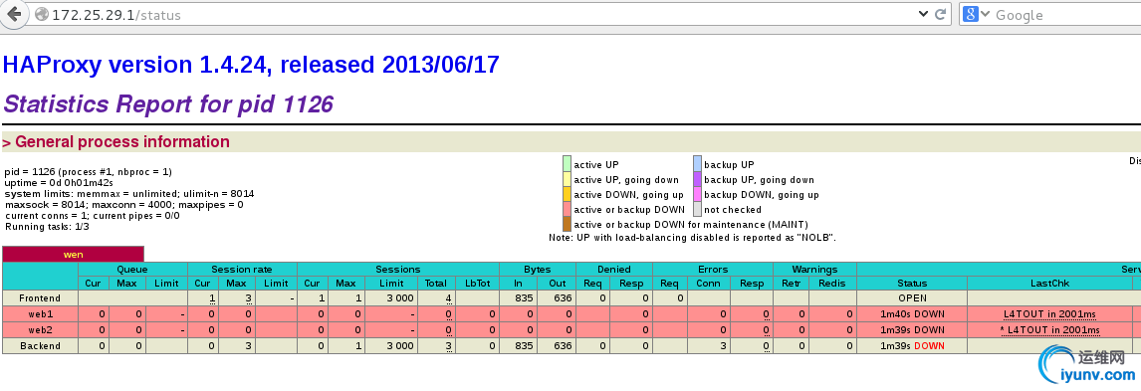This screenshot has width=1141, height=391.
Task: Click the red 'active or backup DOWN' swatch
Action: pyautogui.click(x=567, y=209)
